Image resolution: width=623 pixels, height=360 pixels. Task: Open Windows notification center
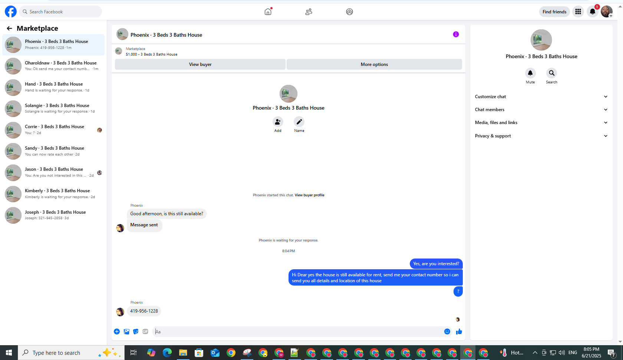tap(612, 353)
